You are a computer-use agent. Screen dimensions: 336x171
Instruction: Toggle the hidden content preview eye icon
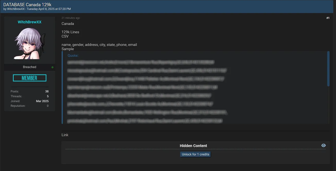point(323,145)
